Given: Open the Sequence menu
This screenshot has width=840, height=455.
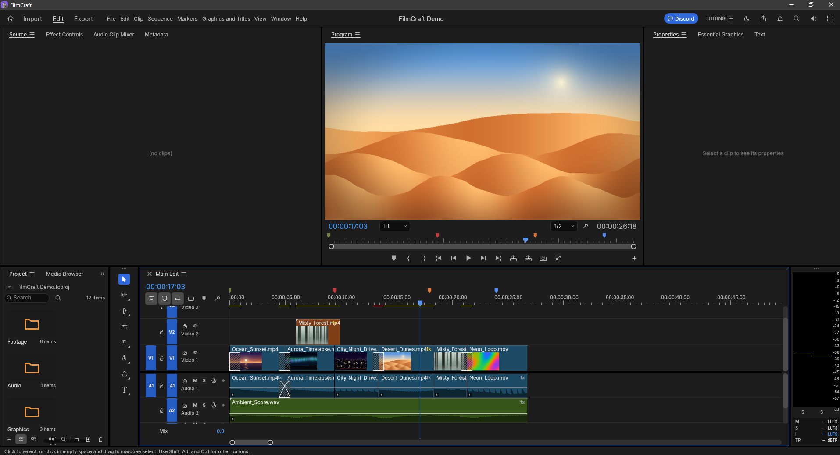Looking at the screenshot, I should pyautogui.click(x=160, y=19).
